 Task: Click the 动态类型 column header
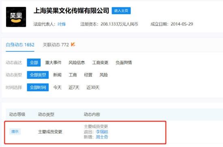pos(46,114)
